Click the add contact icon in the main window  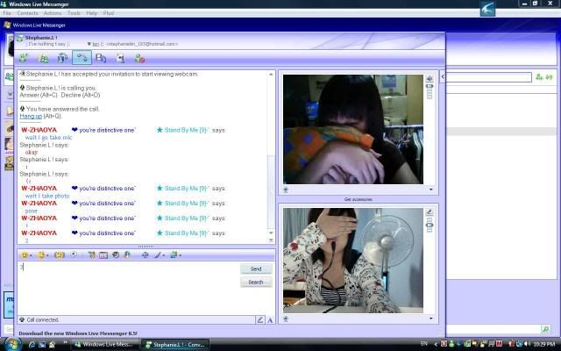click(539, 77)
